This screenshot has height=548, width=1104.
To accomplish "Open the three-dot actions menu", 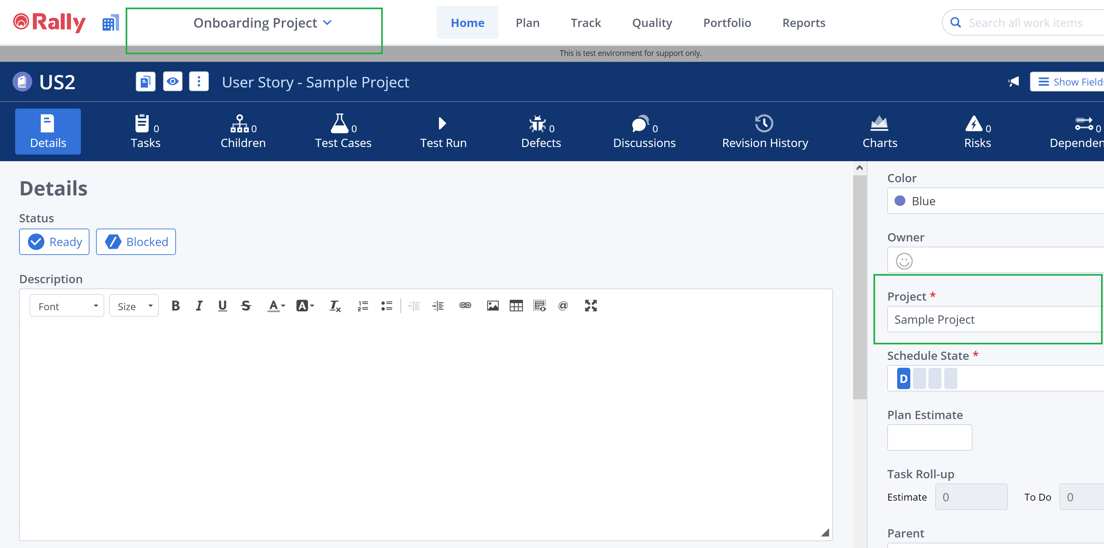I will click(199, 82).
